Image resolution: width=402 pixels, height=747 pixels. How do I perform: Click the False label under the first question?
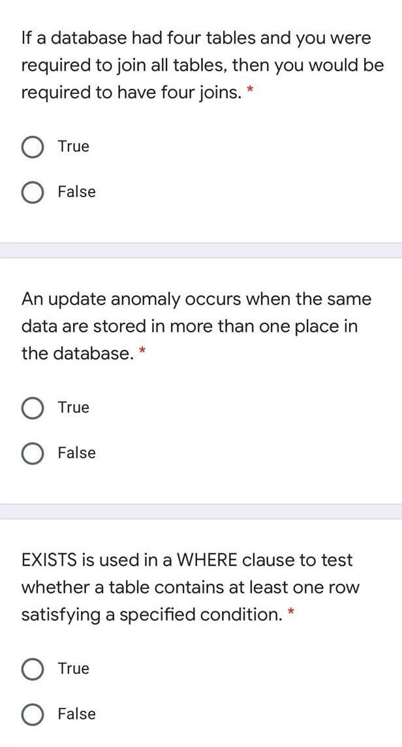coord(77,192)
